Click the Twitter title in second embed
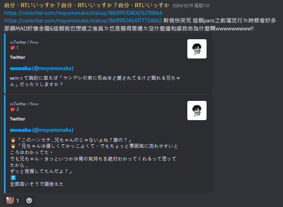Screen dimensions: 283x207 tap(18, 119)
